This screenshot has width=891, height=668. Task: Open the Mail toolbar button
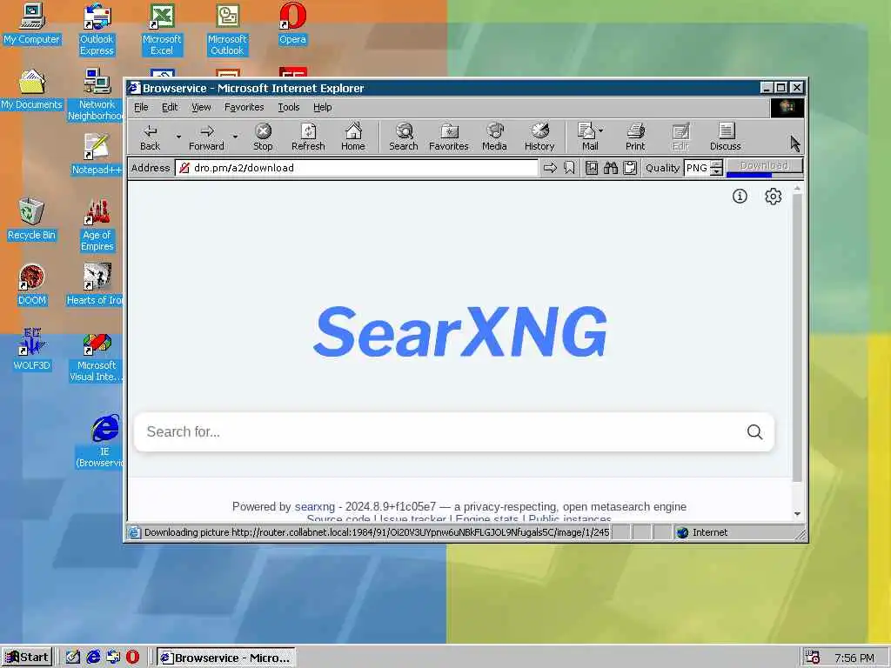tap(587, 137)
